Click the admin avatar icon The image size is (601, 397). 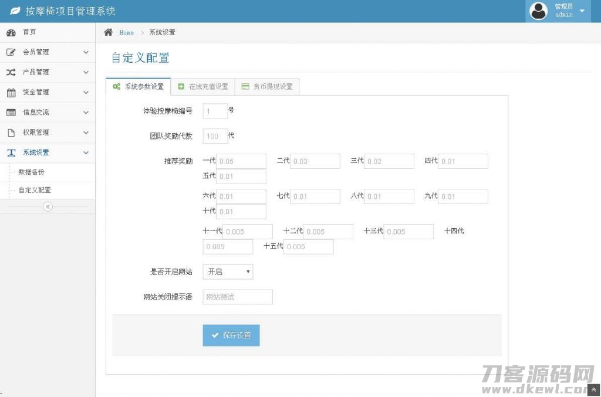[538, 11]
